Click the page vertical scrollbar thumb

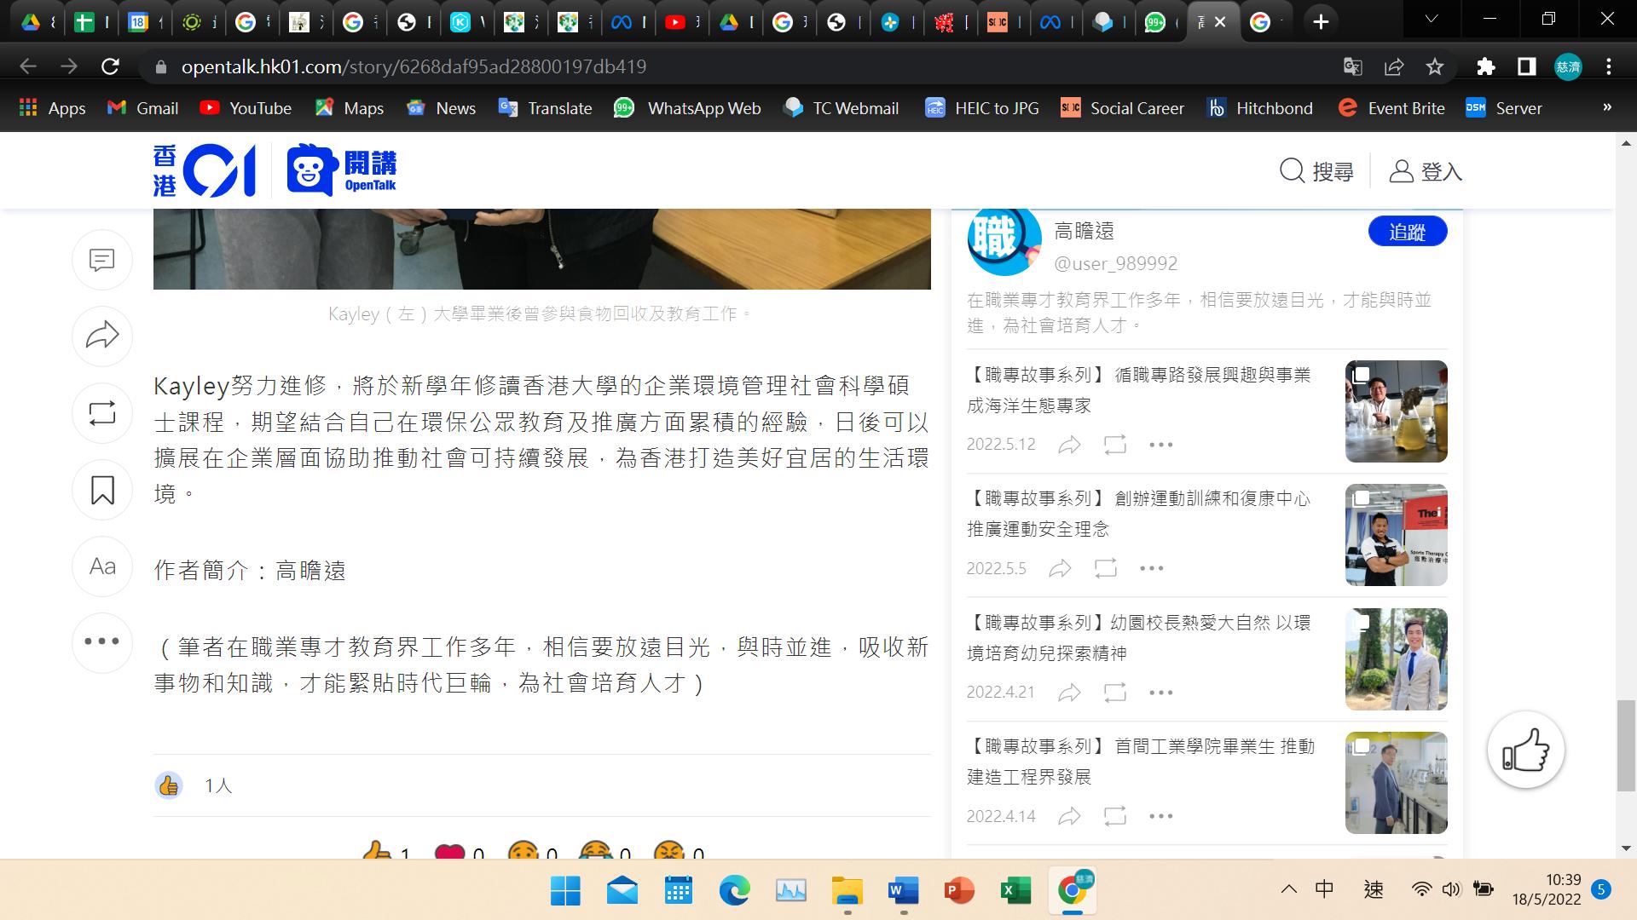click(x=1626, y=745)
